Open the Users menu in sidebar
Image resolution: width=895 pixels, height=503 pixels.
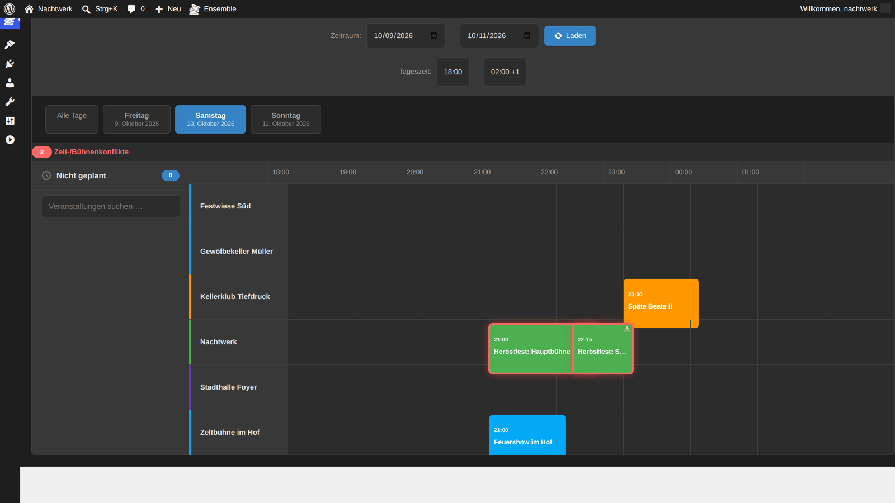10,83
